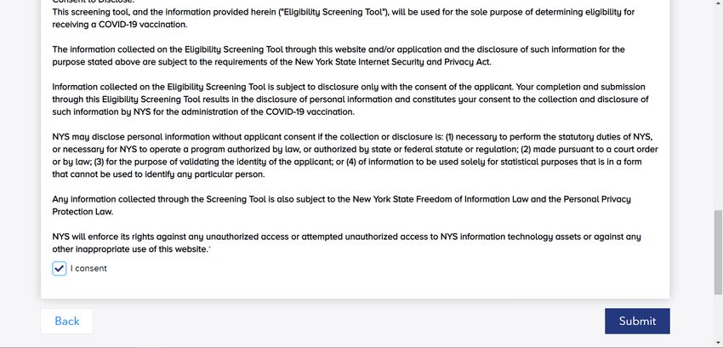This screenshot has height=348, width=723.
Task: Click the 'NYS will enforce its rights' paragraph
Action: coord(346,242)
